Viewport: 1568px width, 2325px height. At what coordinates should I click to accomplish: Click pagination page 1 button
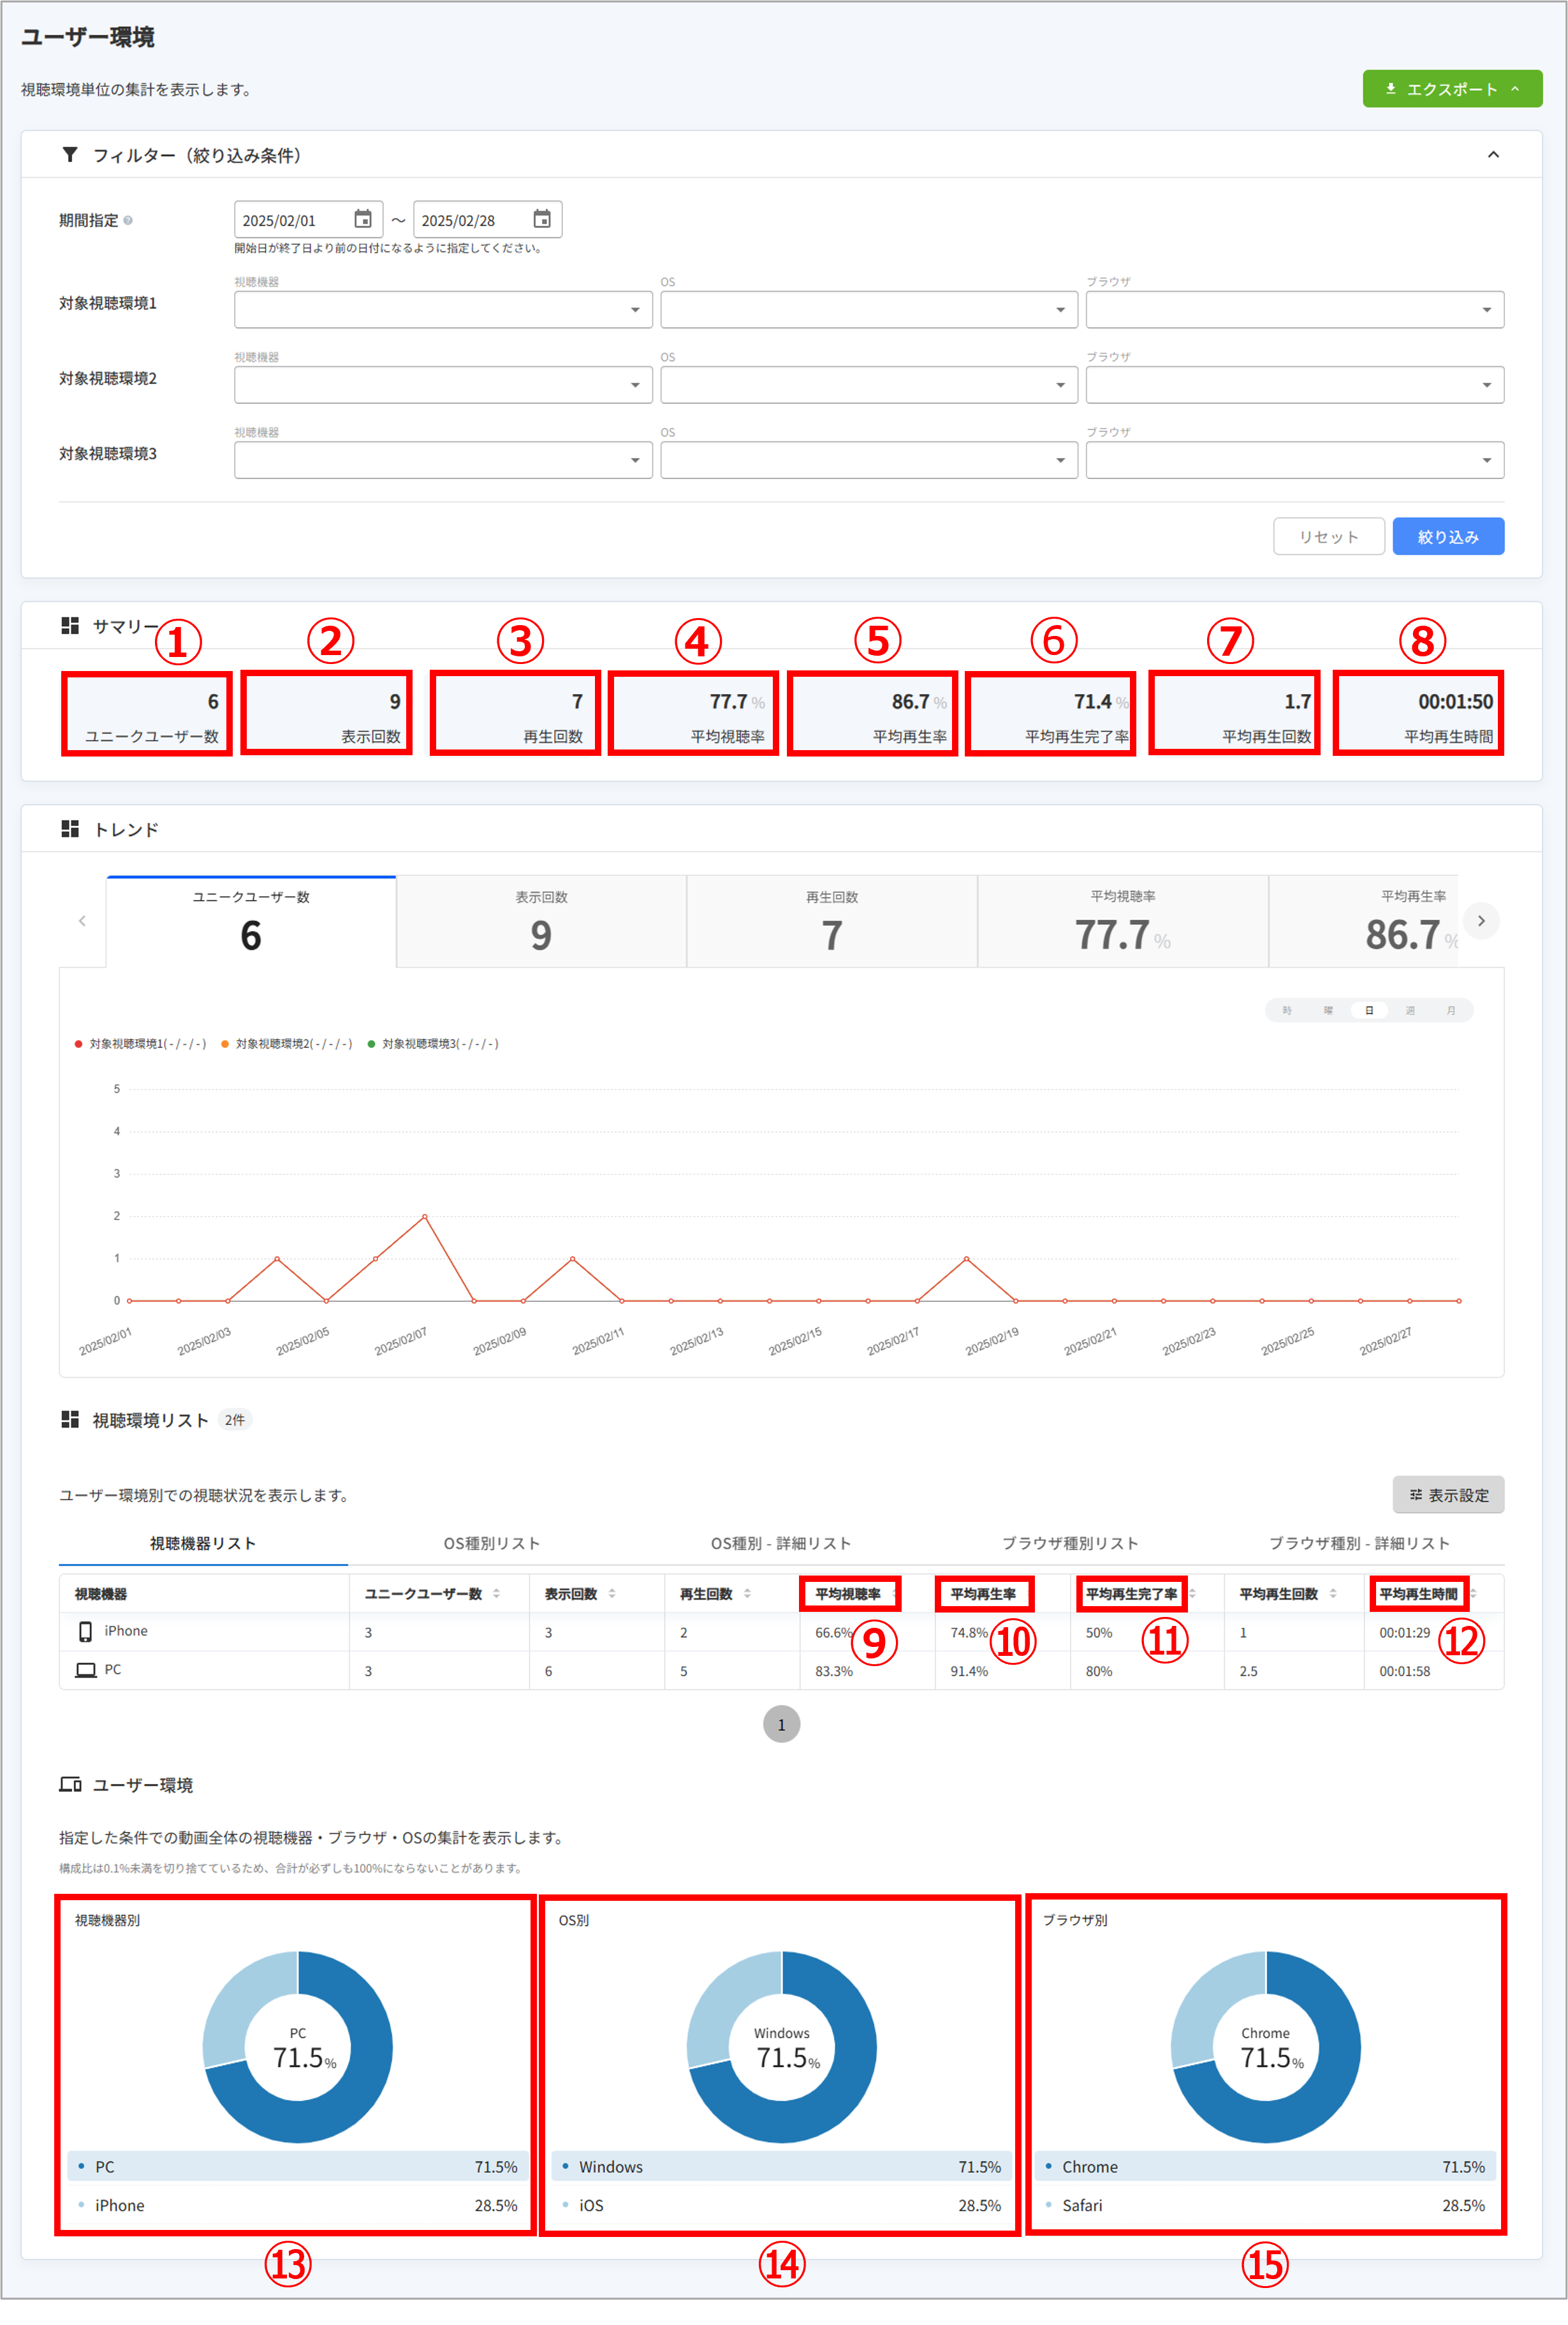click(781, 1724)
